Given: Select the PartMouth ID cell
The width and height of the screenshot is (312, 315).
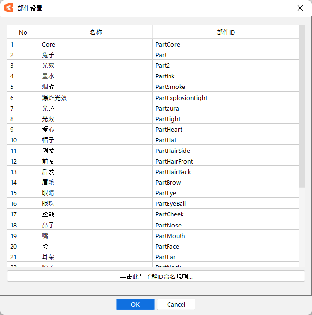Looking at the screenshot, I should click(x=225, y=236).
